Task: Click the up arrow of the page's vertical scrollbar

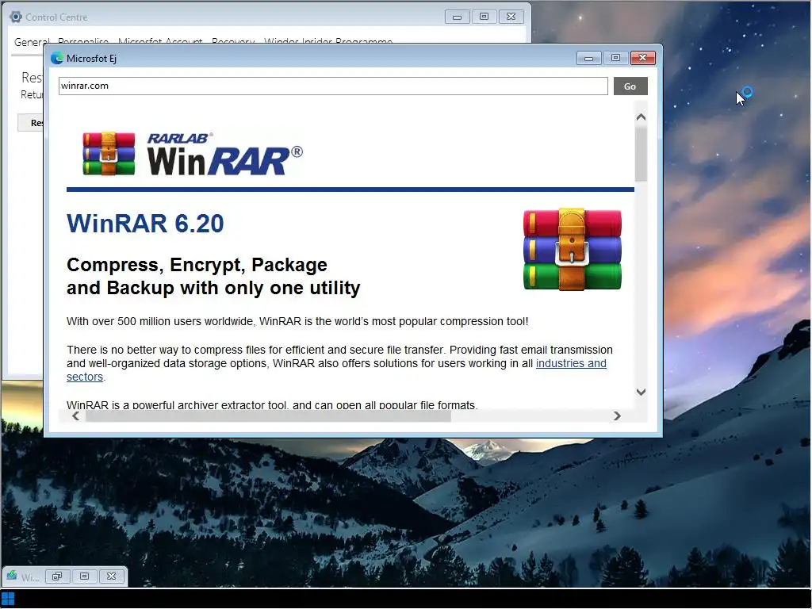Action: [641, 117]
